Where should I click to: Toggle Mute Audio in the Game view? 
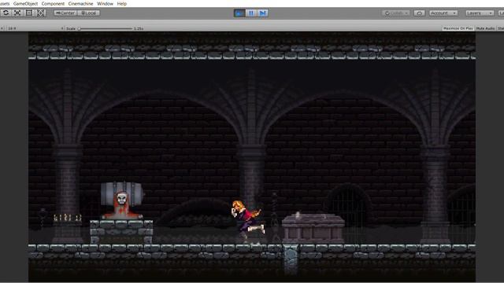click(x=485, y=28)
